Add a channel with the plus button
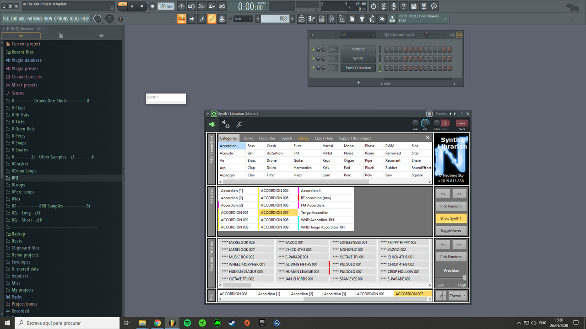 (358, 82)
